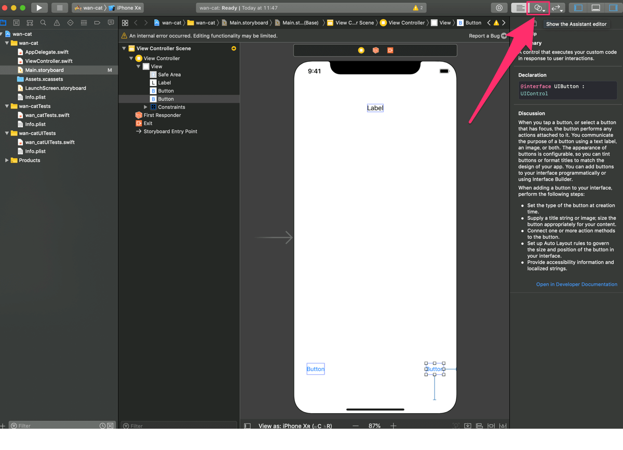Open AppDelegate.swift
Screen dimensions: 623x450
coord(47,52)
